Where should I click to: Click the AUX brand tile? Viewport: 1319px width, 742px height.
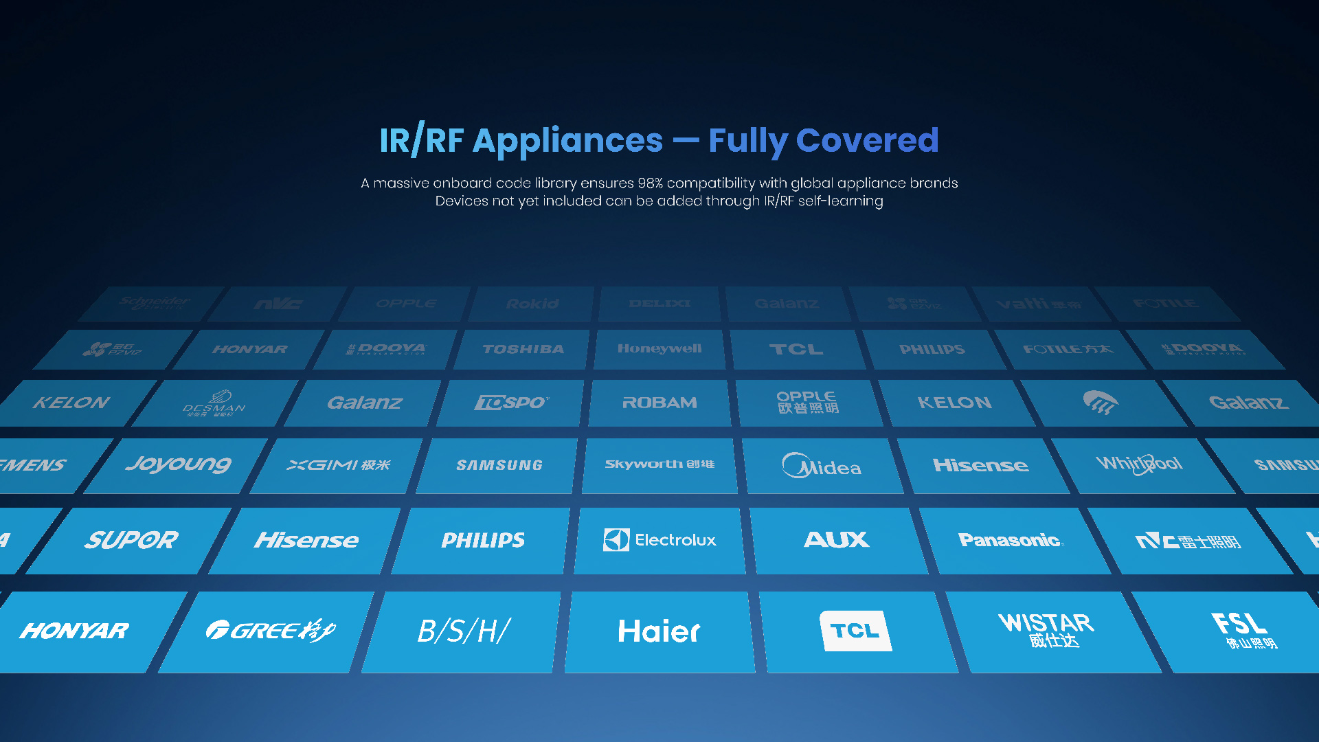(x=837, y=540)
